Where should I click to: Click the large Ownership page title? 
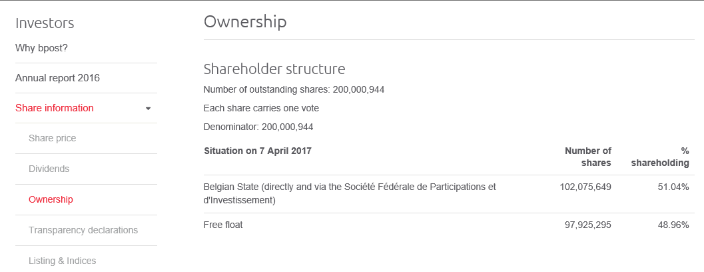tap(245, 21)
